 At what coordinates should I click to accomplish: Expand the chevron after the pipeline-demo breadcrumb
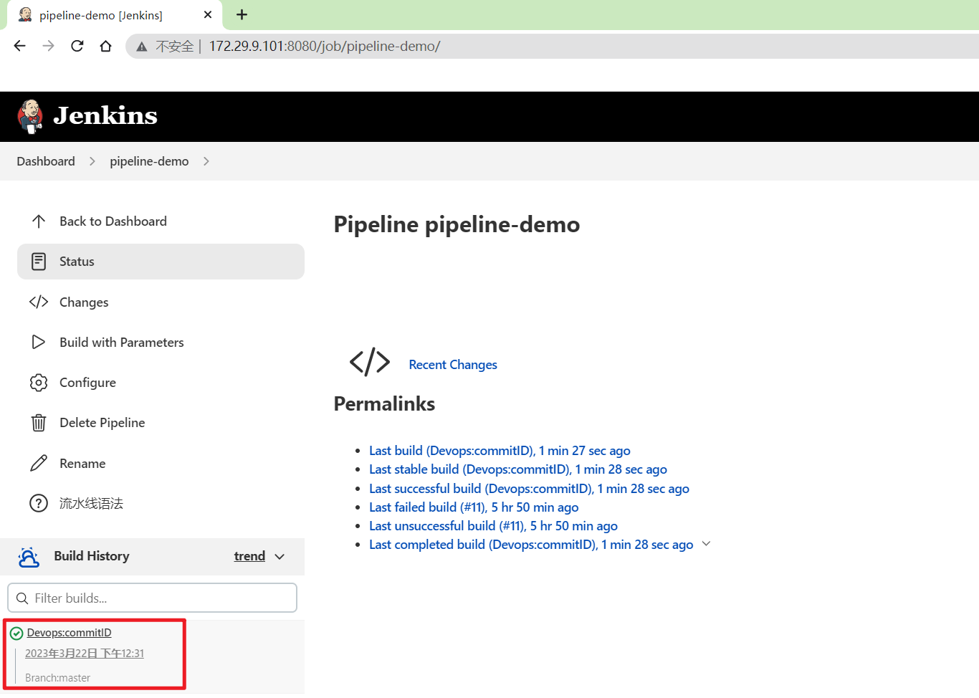[x=206, y=161]
